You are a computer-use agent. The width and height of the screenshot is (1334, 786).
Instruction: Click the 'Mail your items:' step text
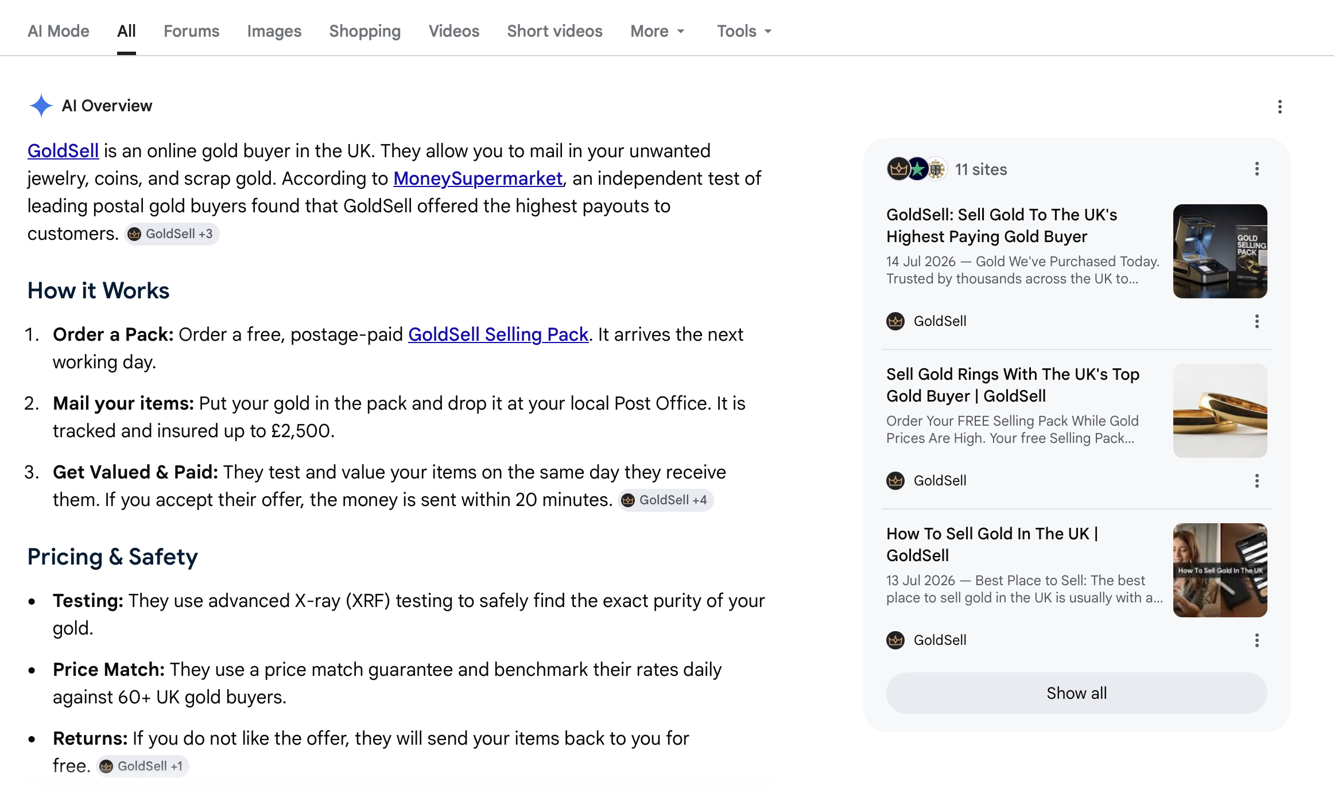123,403
